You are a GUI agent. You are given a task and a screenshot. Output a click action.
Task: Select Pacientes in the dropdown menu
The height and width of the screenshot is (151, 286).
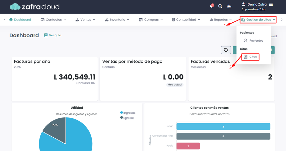[254, 41]
